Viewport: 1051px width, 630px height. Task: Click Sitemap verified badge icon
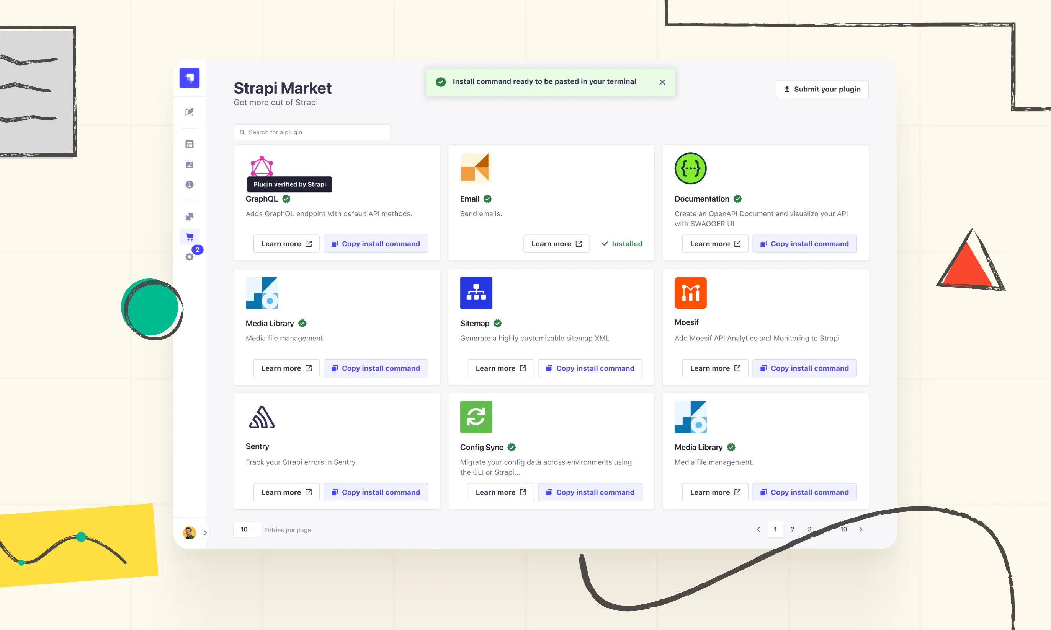pyautogui.click(x=497, y=323)
